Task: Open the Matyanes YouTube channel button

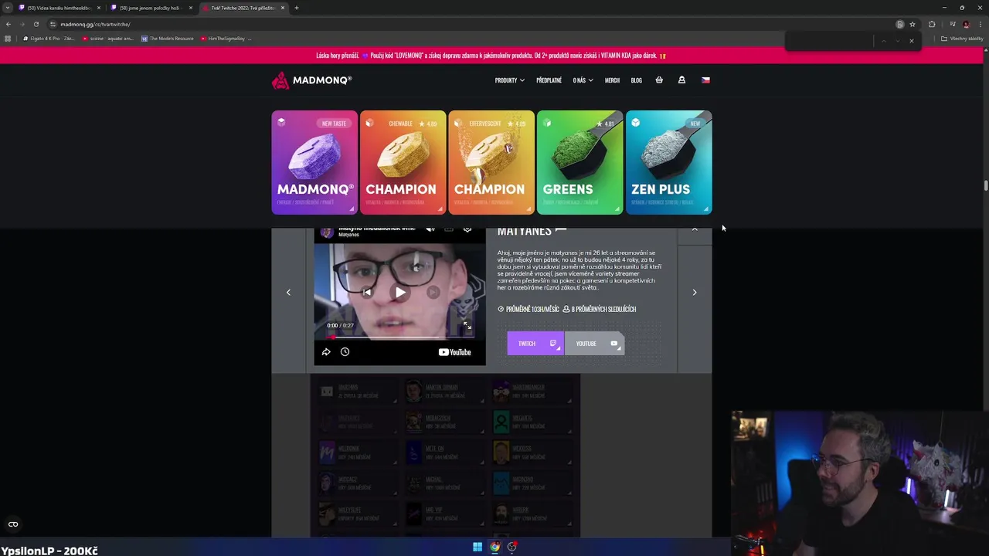Action: tap(593, 344)
